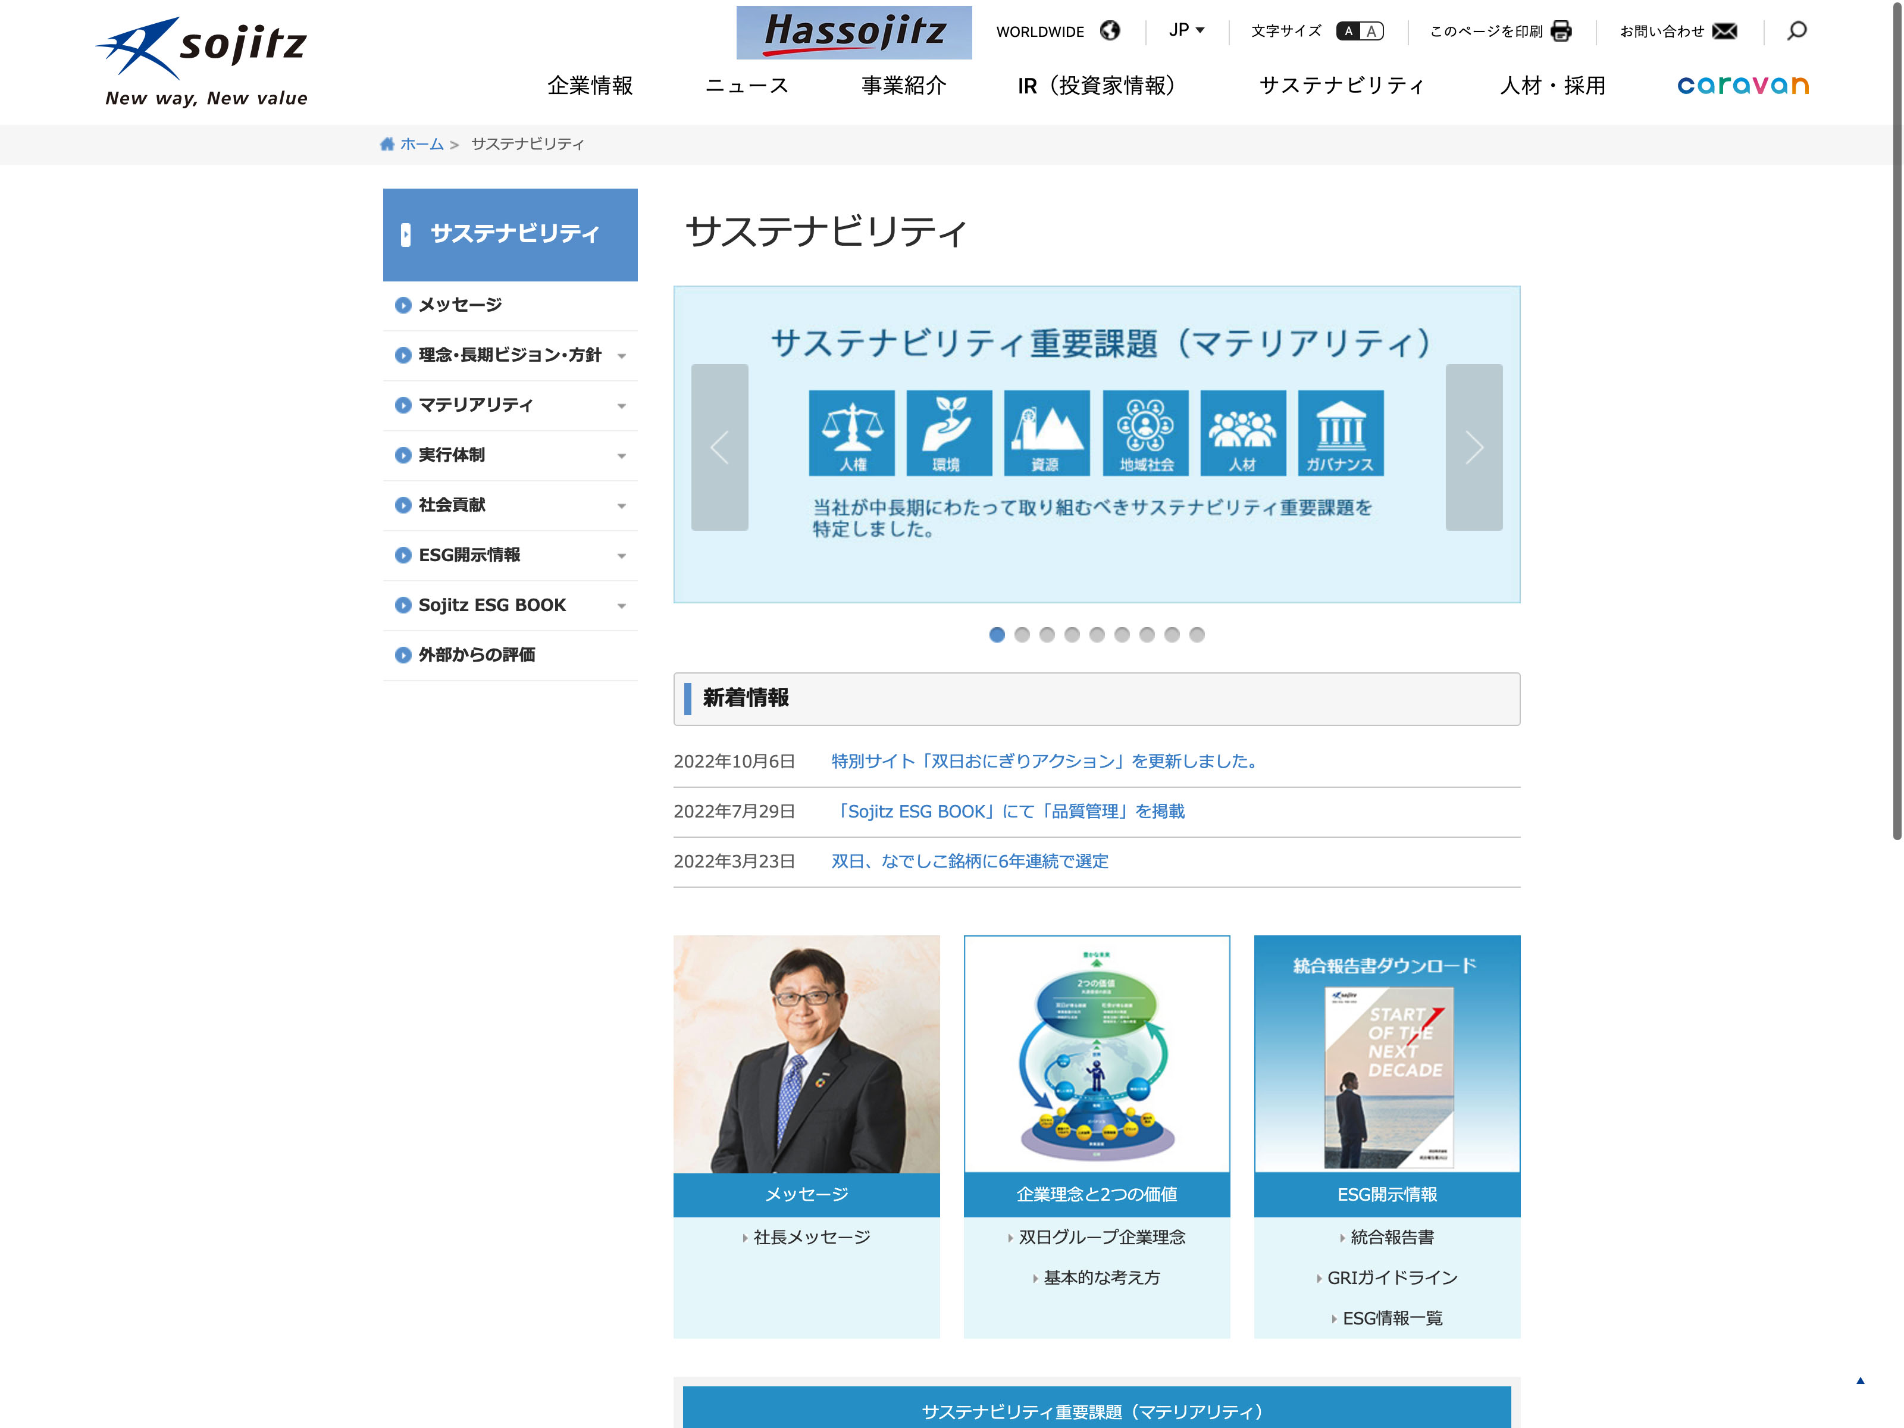Click the サステナビリティ sidebar header icon
The image size is (1904, 1428).
click(x=405, y=234)
